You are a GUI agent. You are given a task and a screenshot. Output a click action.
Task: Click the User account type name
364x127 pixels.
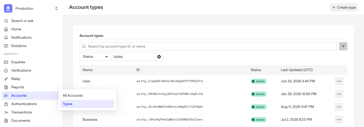pos(86,81)
